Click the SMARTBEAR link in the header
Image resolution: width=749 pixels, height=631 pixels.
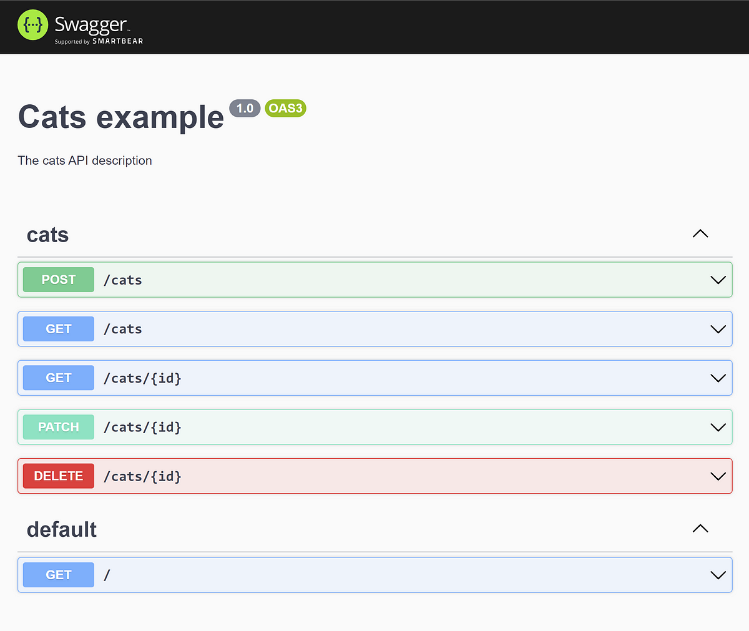(x=117, y=42)
